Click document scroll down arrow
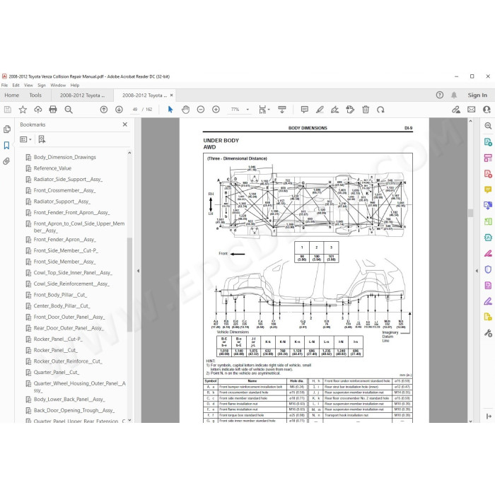This screenshot has width=495, height=495. coord(470,421)
